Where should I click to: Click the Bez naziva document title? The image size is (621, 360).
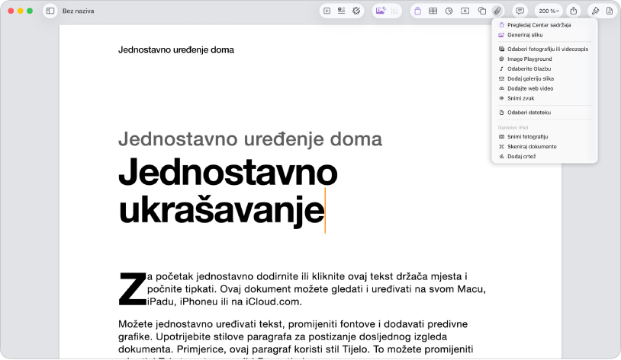coord(78,11)
